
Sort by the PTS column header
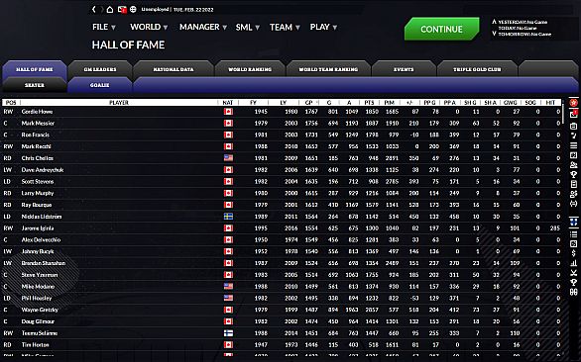(369, 103)
